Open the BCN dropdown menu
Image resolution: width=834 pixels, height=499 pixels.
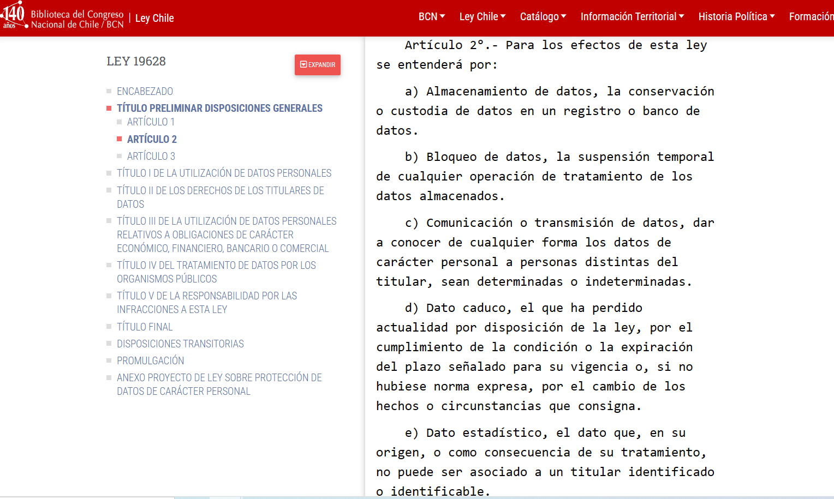pyautogui.click(x=432, y=17)
